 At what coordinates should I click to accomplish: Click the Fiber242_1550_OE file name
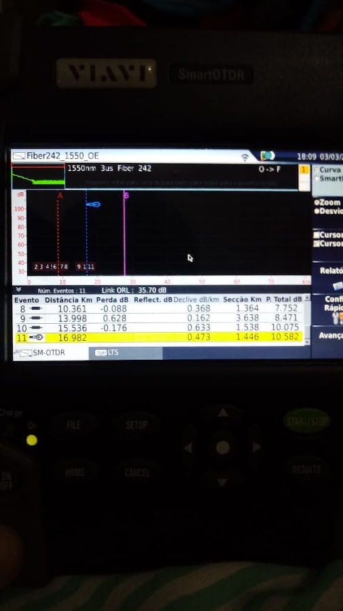point(62,156)
